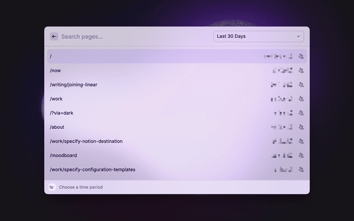Viewport: 354px width, 221px height.
Task: Click the Choose a time period label
Action: (81, 187)
